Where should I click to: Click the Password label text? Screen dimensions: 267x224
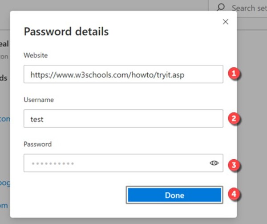click(38, 144)
